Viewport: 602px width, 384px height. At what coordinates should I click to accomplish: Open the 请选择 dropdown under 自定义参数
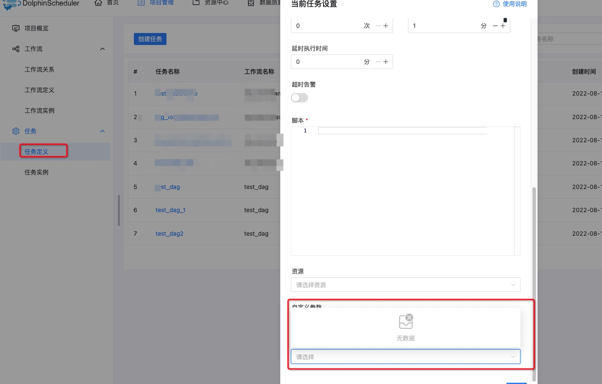click(405, 357)
